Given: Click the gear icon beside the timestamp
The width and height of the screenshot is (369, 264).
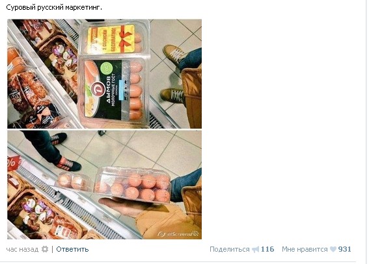Looking at the screenshot, I should click(45, 249).
